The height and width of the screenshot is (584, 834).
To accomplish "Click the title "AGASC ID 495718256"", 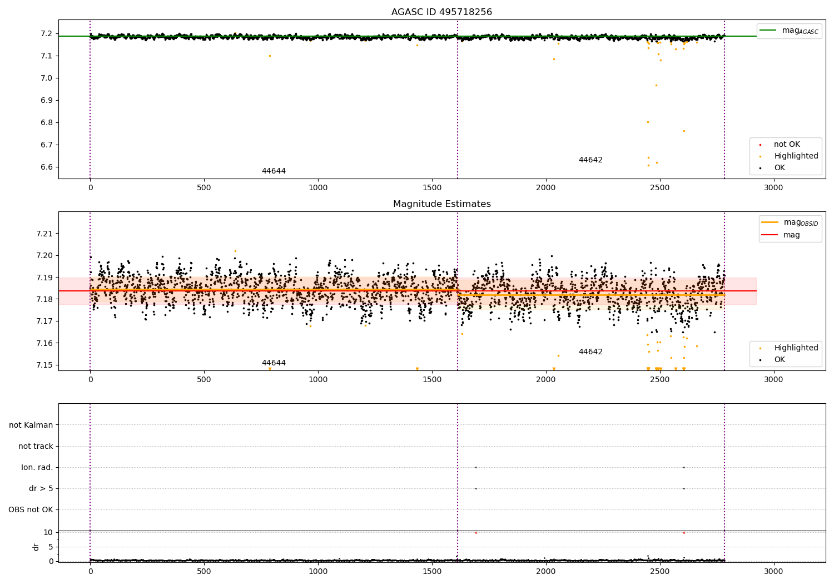I will (x=441, y=12).
